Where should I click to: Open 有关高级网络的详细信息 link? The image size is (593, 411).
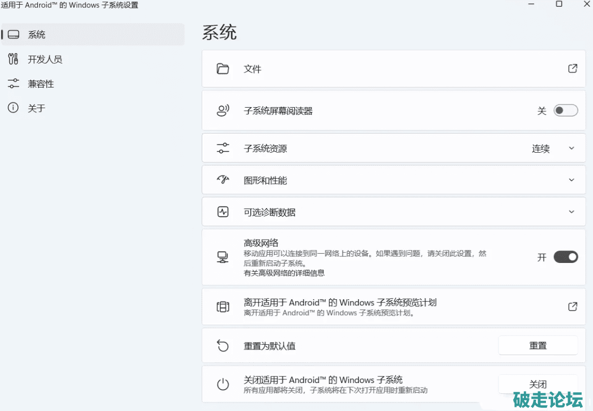[284, 273]
